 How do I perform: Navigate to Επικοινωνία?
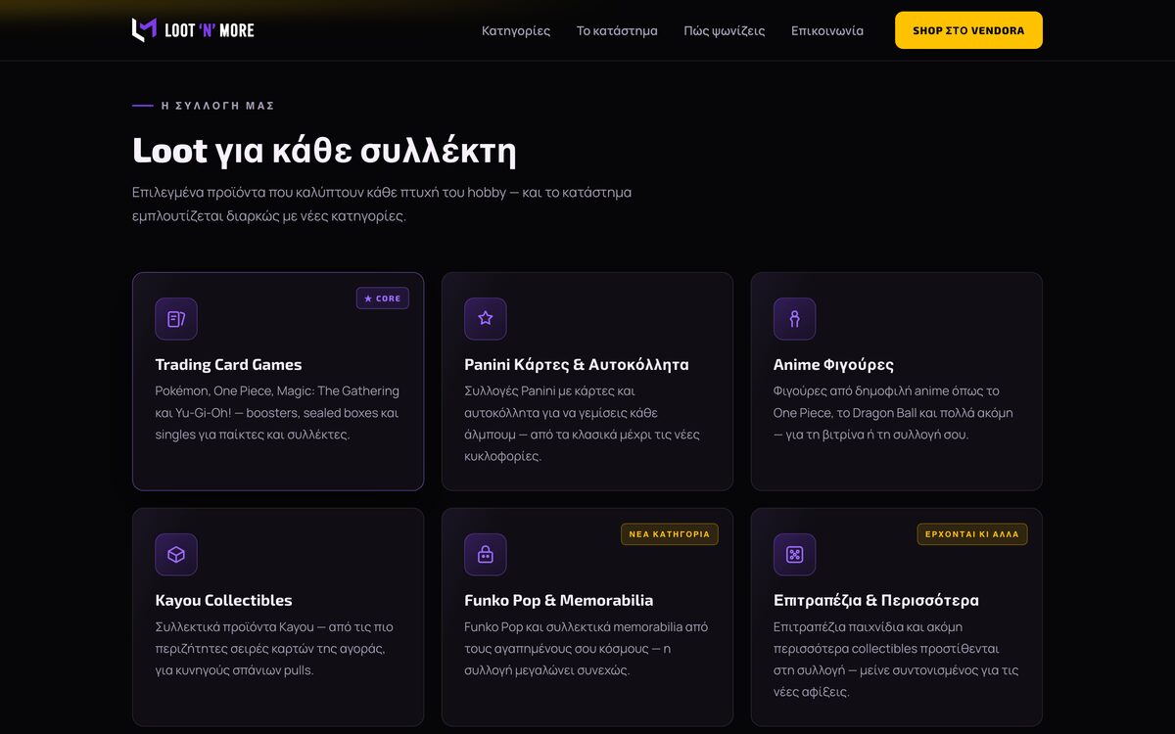[x=827, y=30]
